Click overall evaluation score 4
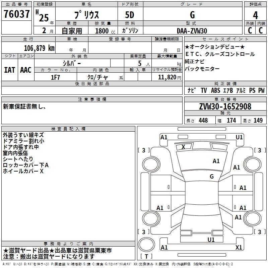Image resolution: width=268 pixels, height=268 pixels. pyautogui.click(x=255, y=15)
